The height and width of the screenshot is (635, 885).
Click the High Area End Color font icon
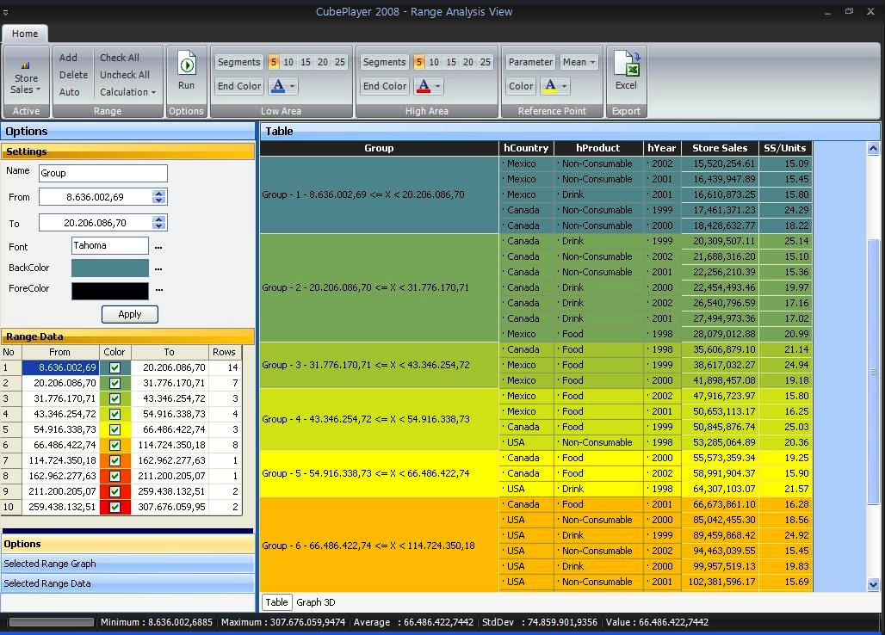click(x=424, y=86)
